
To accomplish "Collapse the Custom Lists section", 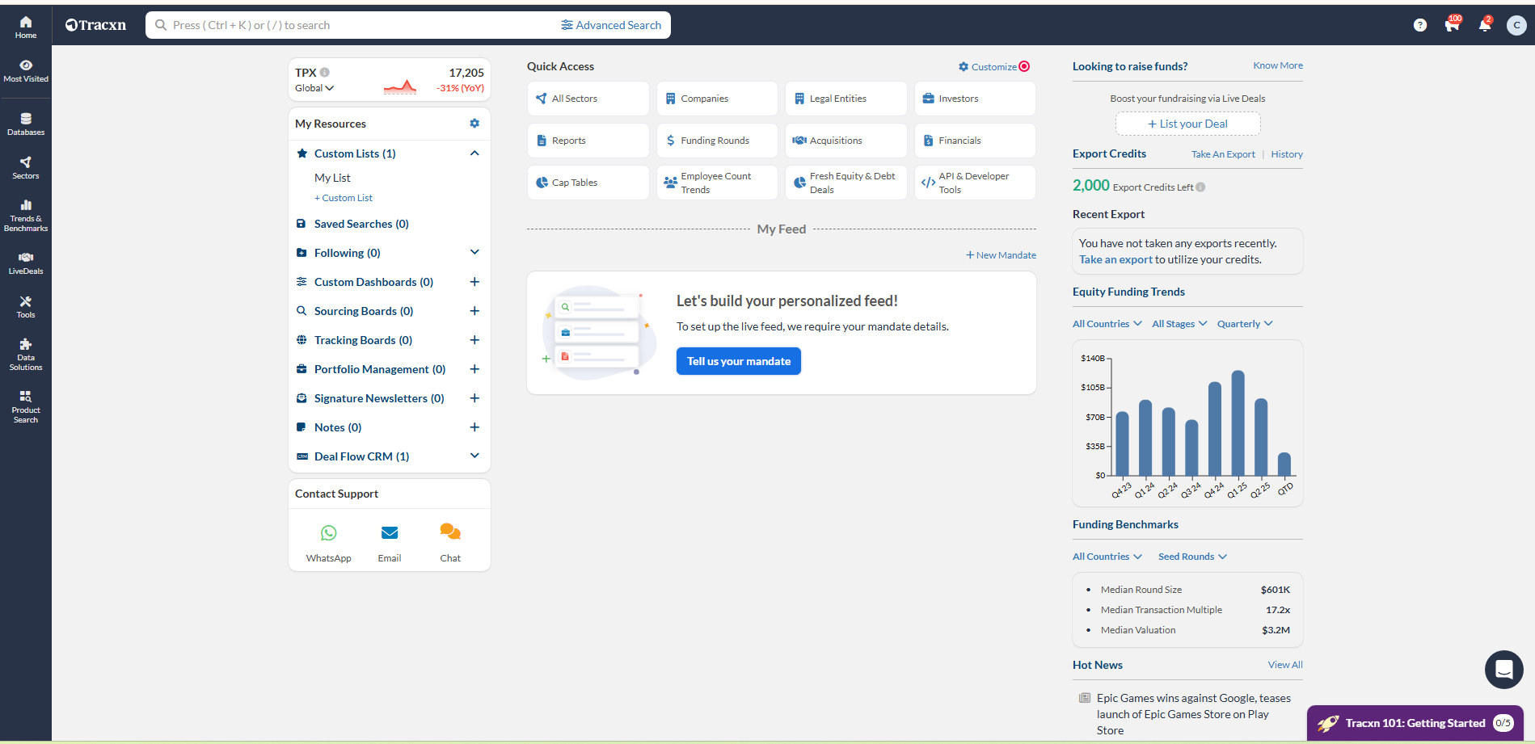I will [474, 153].
